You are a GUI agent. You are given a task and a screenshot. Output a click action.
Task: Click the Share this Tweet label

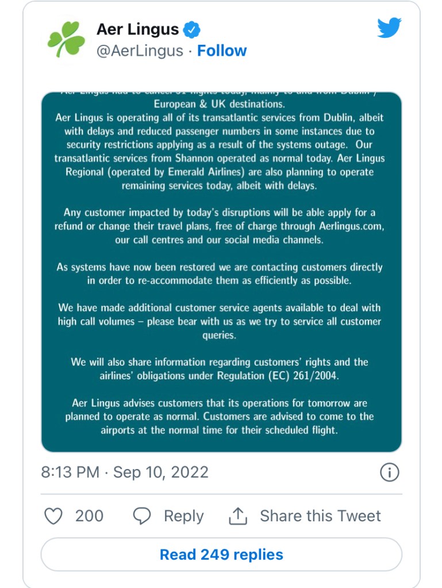320,516
